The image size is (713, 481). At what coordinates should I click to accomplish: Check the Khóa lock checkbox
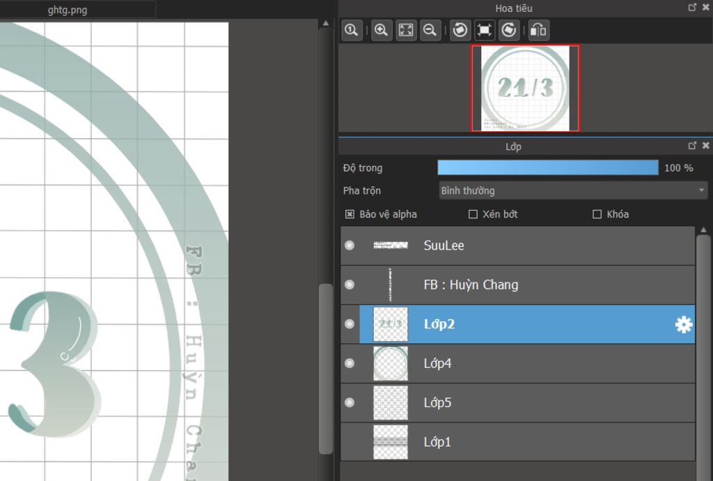597,214
